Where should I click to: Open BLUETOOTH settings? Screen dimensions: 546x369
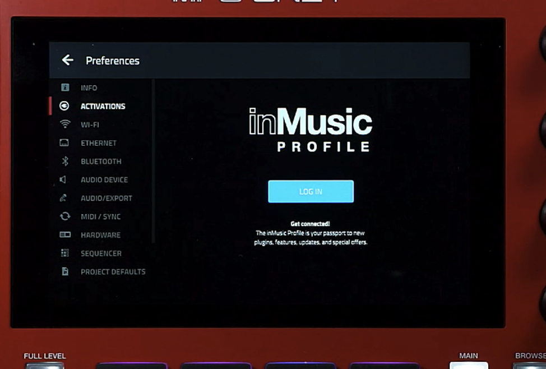[101, 162]
